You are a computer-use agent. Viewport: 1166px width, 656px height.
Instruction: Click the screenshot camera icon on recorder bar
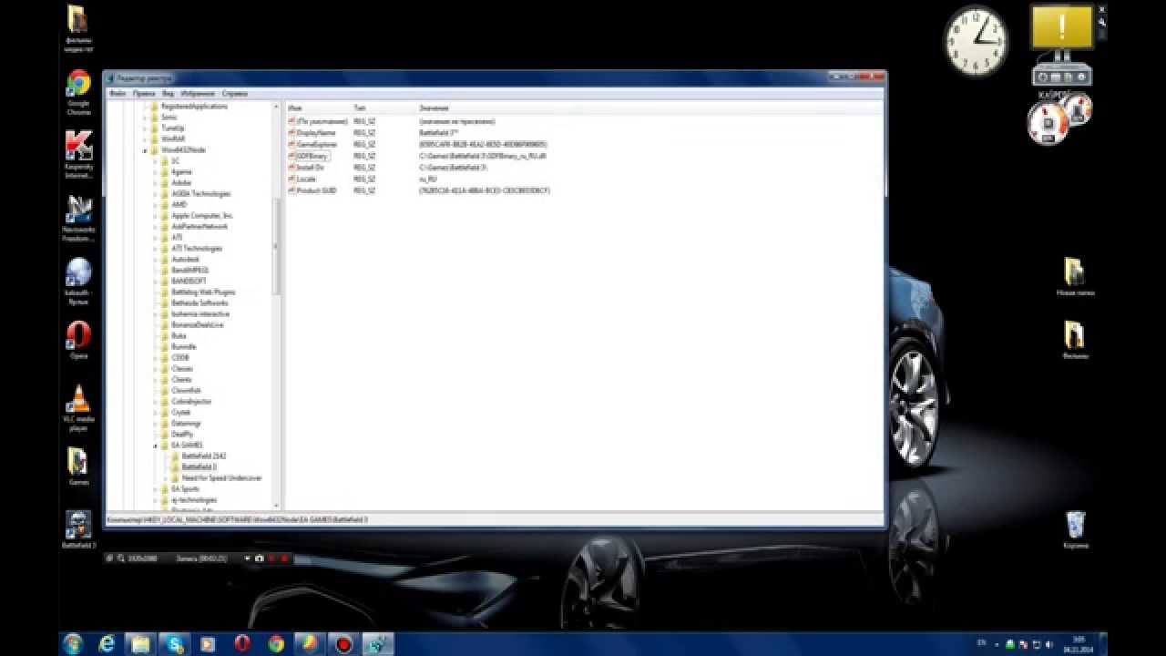(260, 558)
